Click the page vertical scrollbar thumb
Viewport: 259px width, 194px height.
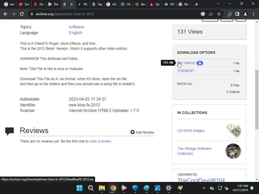(257, 100)
